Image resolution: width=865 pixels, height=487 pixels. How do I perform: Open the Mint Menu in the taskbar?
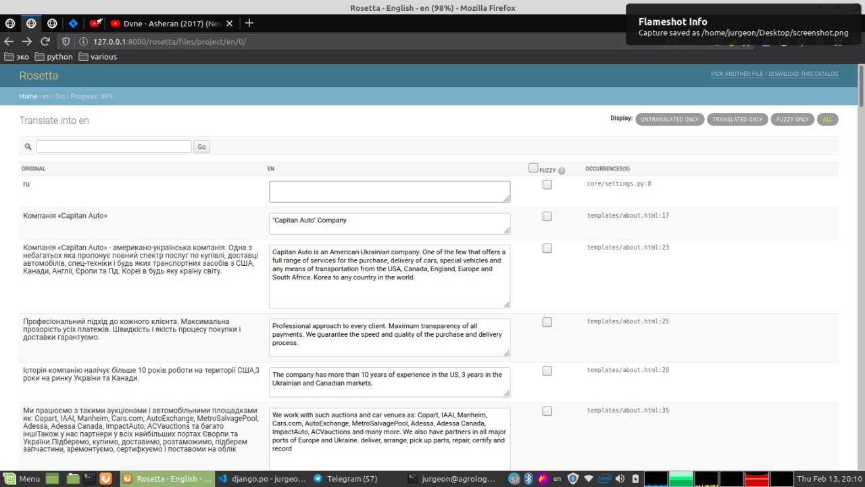tap(22, 478)
